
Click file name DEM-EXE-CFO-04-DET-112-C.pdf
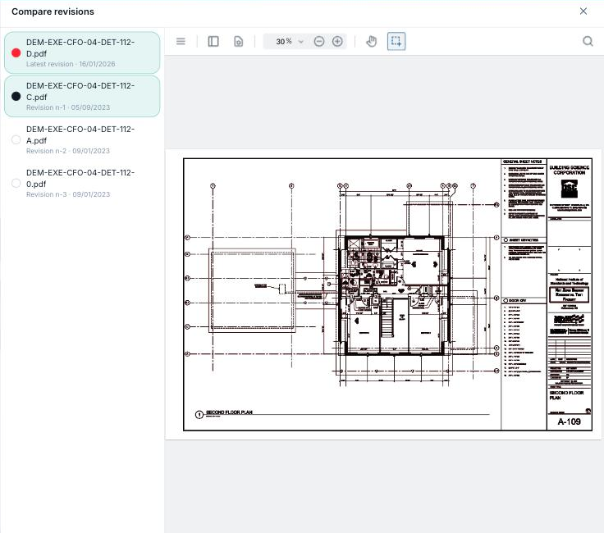[x=80, y=91]
